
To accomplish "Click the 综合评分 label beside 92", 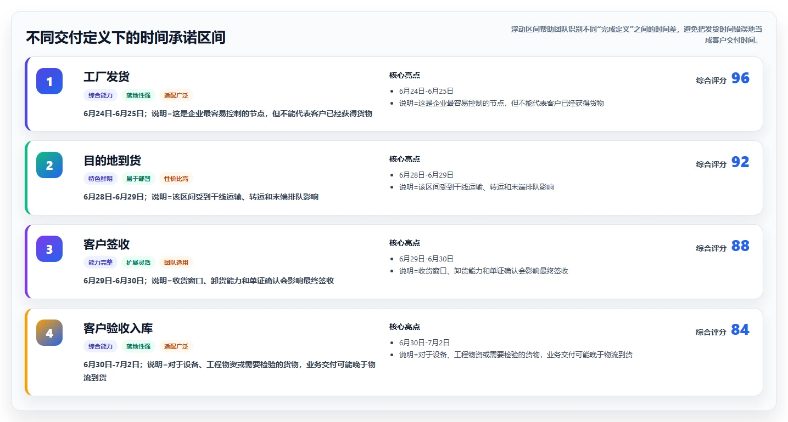I will coord(711,164).
